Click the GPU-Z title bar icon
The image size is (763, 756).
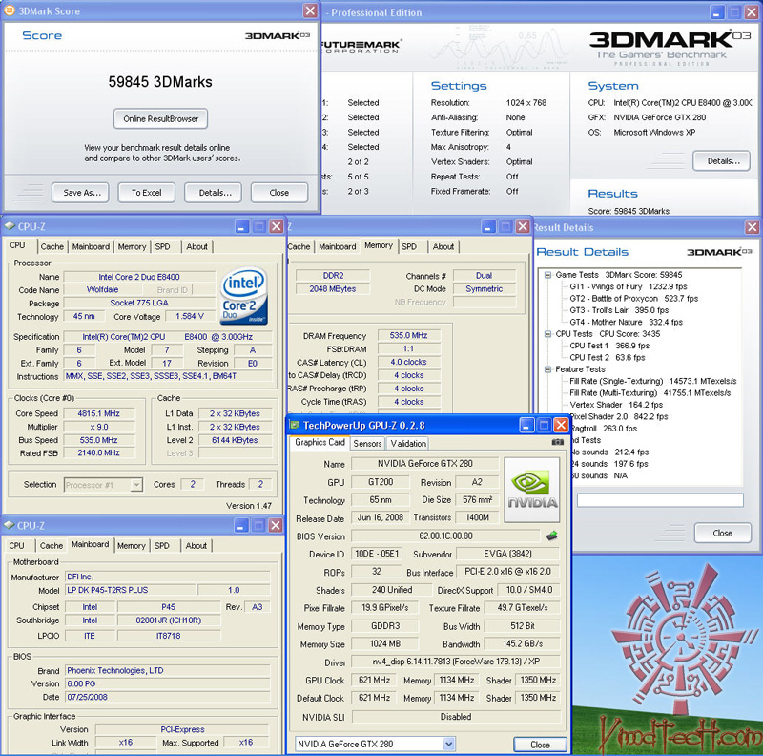pos(295,425)
